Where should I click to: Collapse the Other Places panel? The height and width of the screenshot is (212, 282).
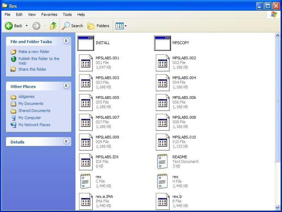pos(66,86)
